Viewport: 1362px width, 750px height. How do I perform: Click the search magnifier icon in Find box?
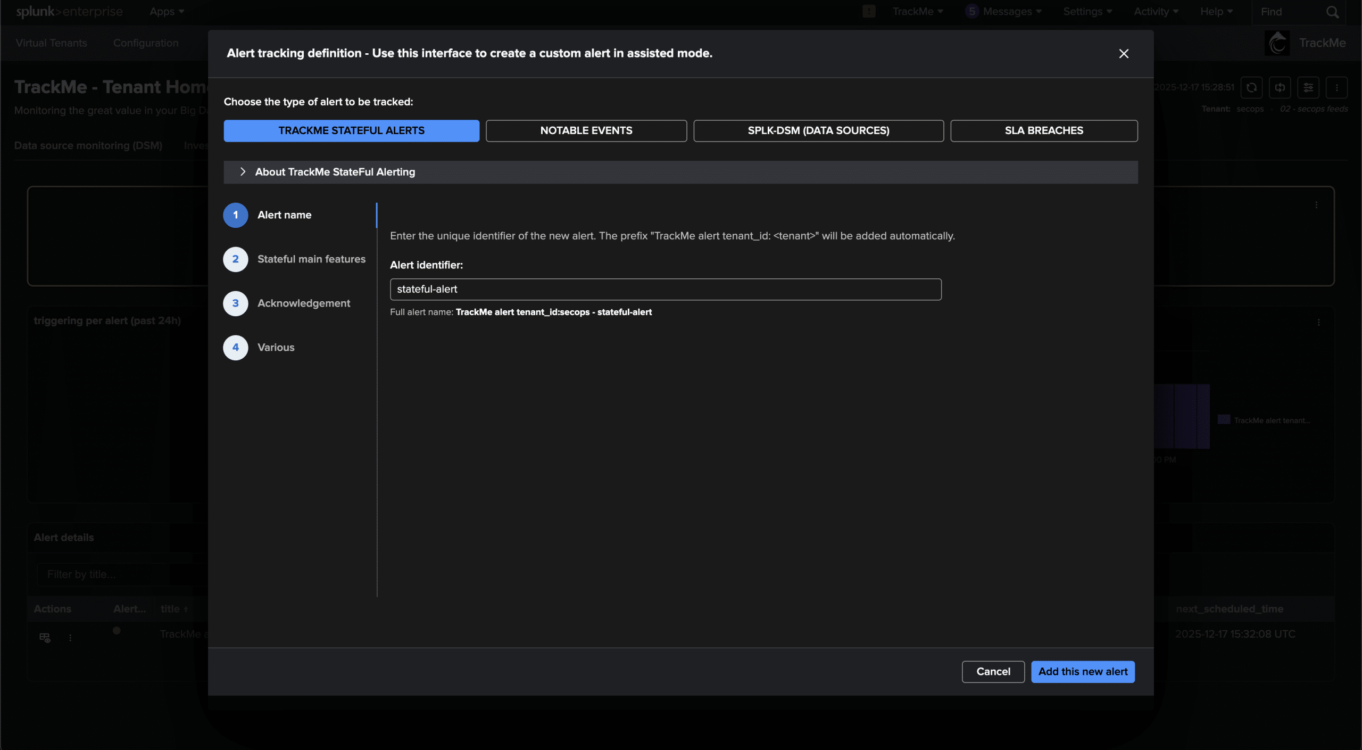point(1332,12)
